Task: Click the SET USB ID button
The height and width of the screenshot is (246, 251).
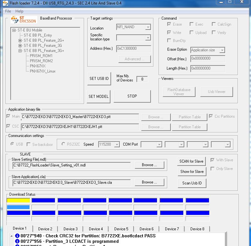Action: pyautogui.click(x=99, y=79)
